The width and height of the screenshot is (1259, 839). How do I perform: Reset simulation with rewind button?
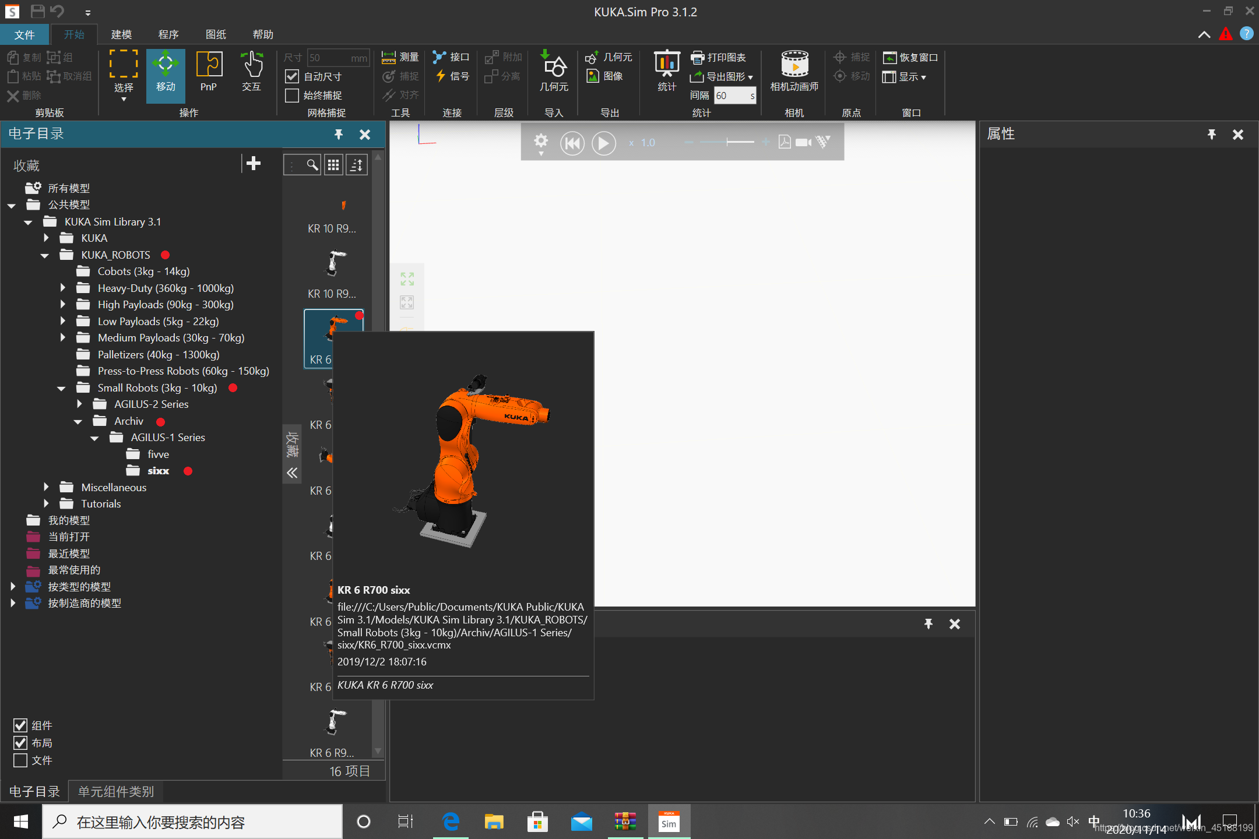pyautogui.click(x=572, y=143)
